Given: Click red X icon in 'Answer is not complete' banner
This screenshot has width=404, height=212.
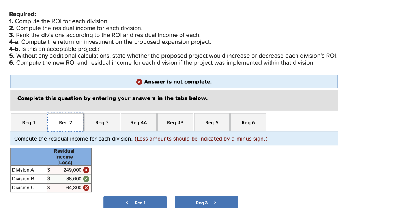Looking at the screenshot, I should [x=139, y=82].
